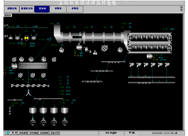Select the highlighted dark blue system tab

42,9
